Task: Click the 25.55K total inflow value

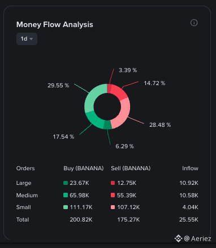Action: click(189, 220)
